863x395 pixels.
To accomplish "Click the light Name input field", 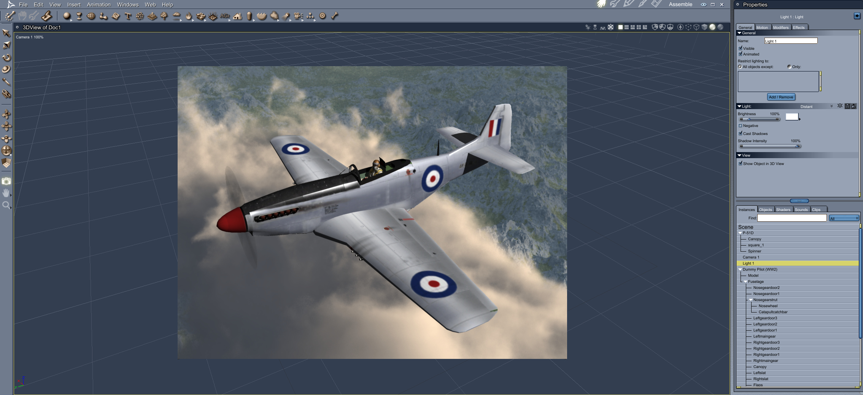I will click(x=791, y=41).
